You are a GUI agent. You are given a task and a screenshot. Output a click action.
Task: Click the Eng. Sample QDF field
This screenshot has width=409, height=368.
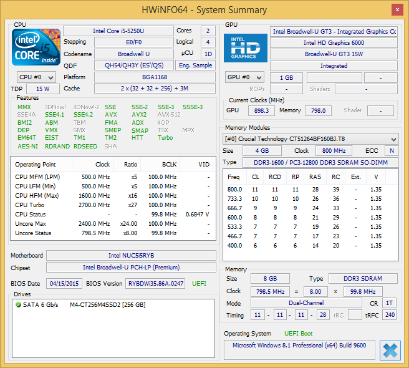(195, 65)
